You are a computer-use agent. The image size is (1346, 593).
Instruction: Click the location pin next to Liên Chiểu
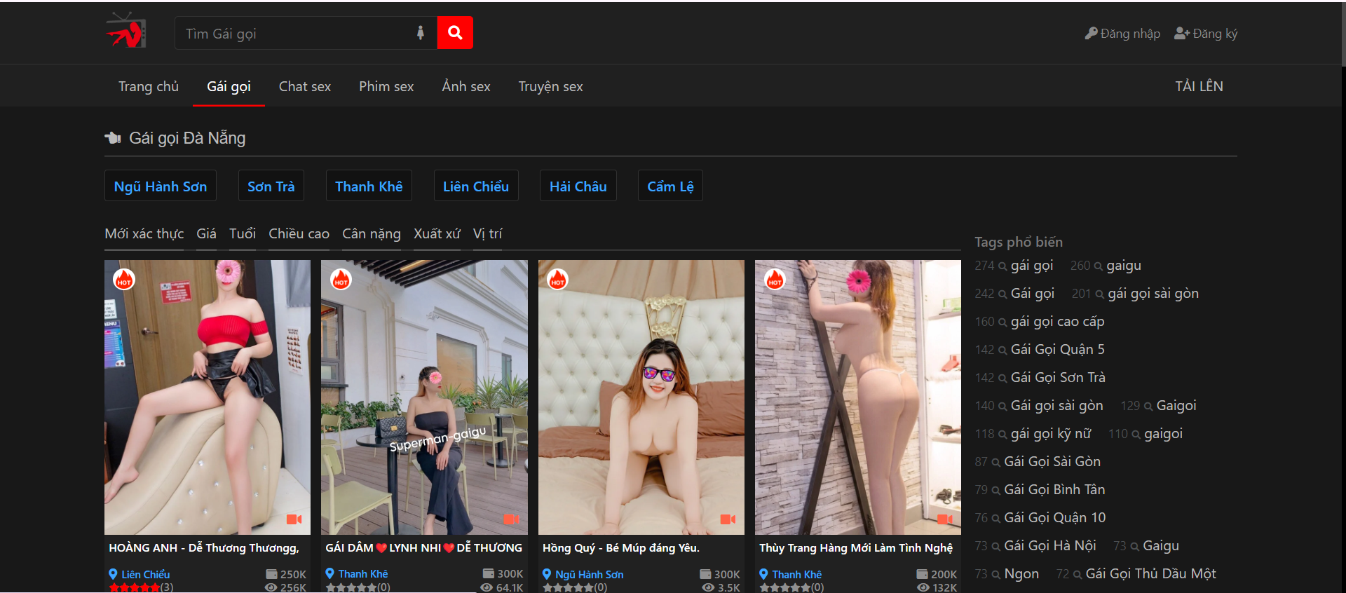[x=113, y=574]
